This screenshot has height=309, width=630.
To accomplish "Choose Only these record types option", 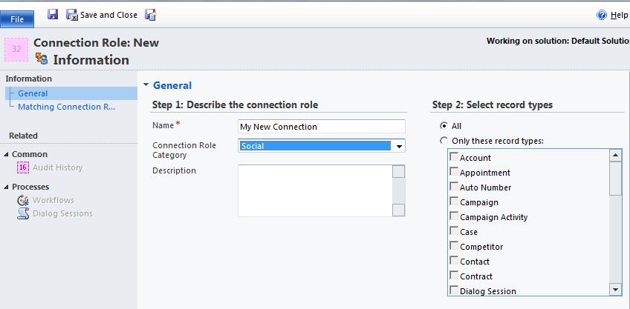I will (444, 141).
